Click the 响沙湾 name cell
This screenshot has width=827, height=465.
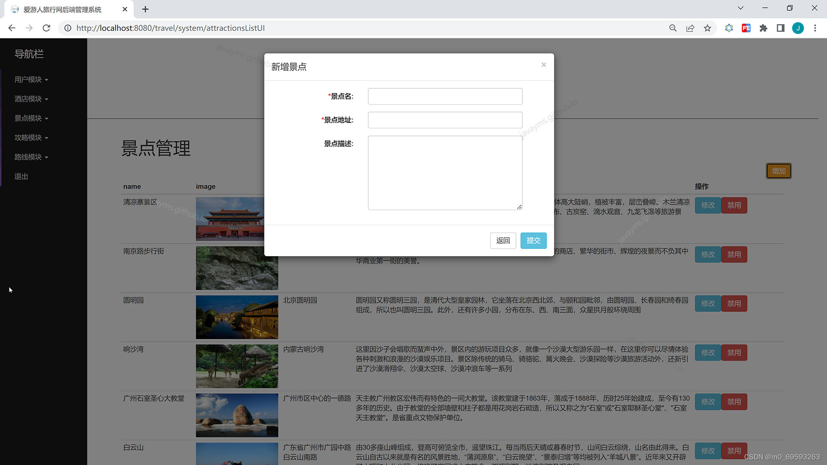click(x=134, y=349)
